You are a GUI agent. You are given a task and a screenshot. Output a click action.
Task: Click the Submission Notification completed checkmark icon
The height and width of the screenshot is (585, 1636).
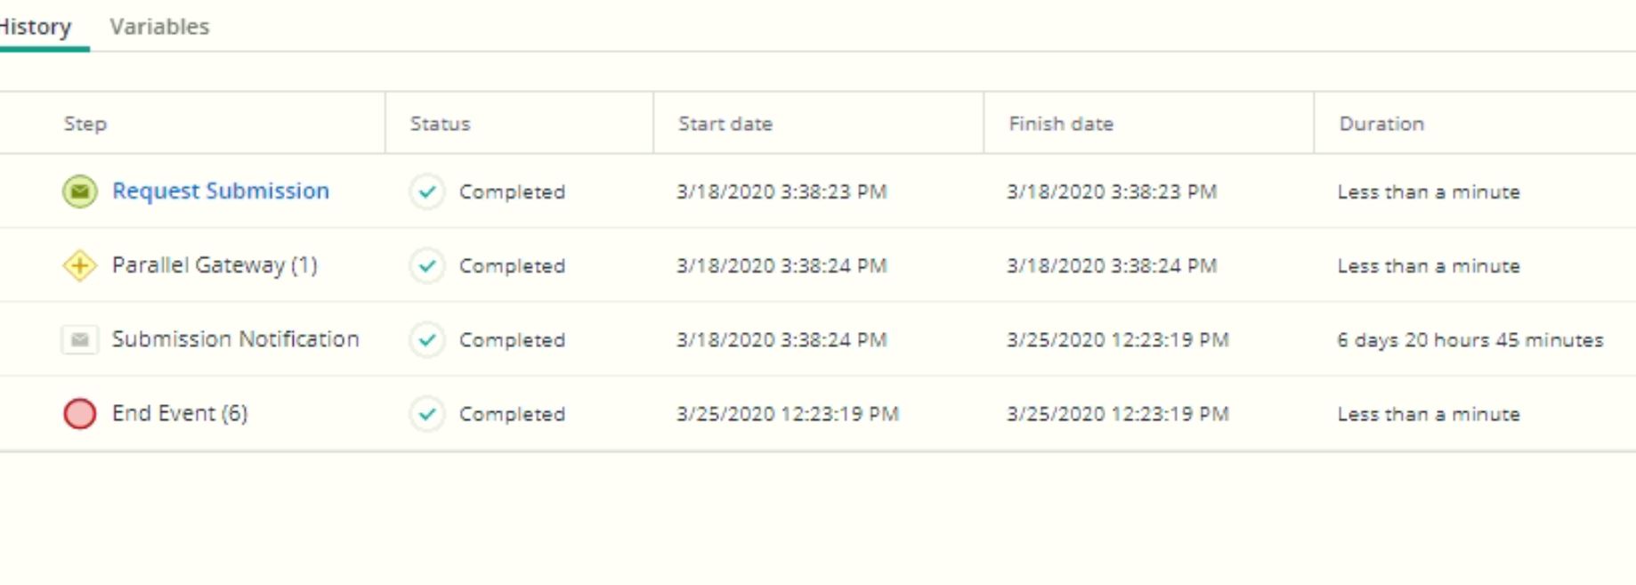(427, 339)
